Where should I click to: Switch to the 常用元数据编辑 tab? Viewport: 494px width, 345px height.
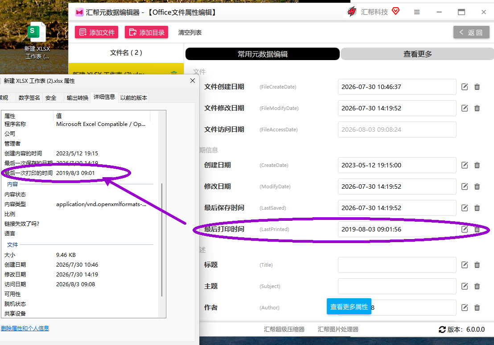point(263,54)
